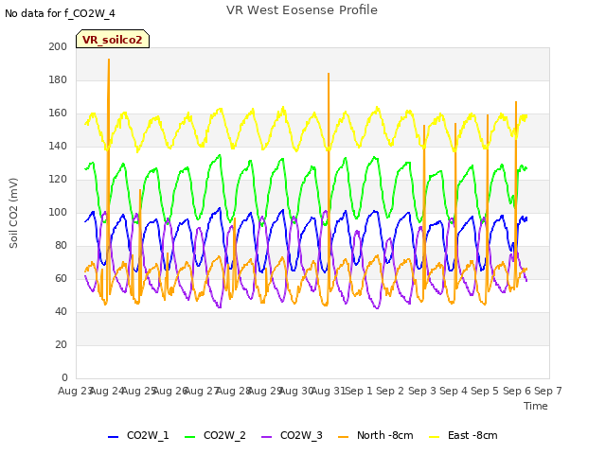Click the Soil CO2 (mV) axis label

(13, 213)
